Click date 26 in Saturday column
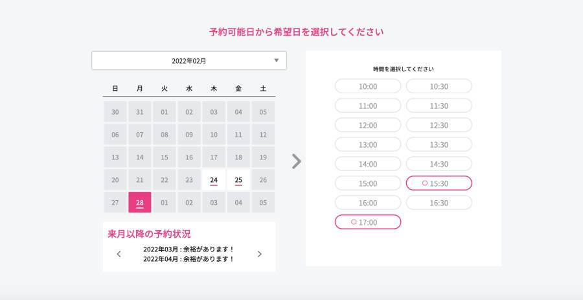 pyautogui.click(x=263, y=180)
